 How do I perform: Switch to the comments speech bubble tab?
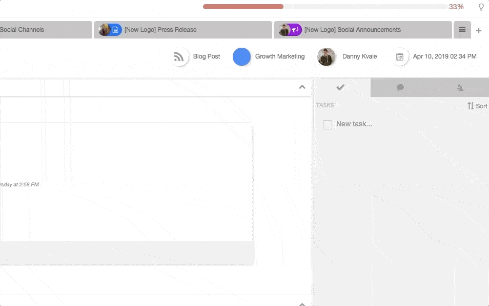click(400, 87)
